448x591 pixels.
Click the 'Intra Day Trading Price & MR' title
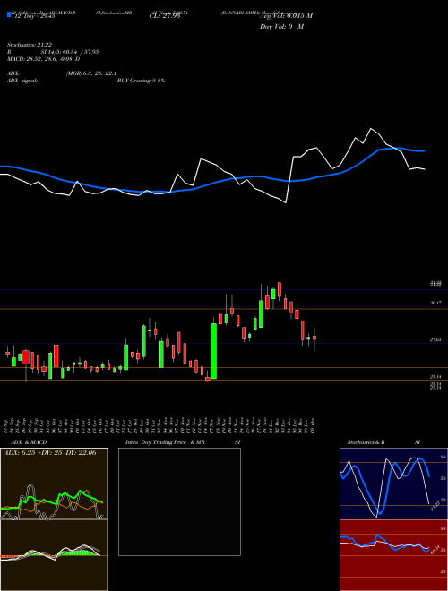tap(165, 442)
